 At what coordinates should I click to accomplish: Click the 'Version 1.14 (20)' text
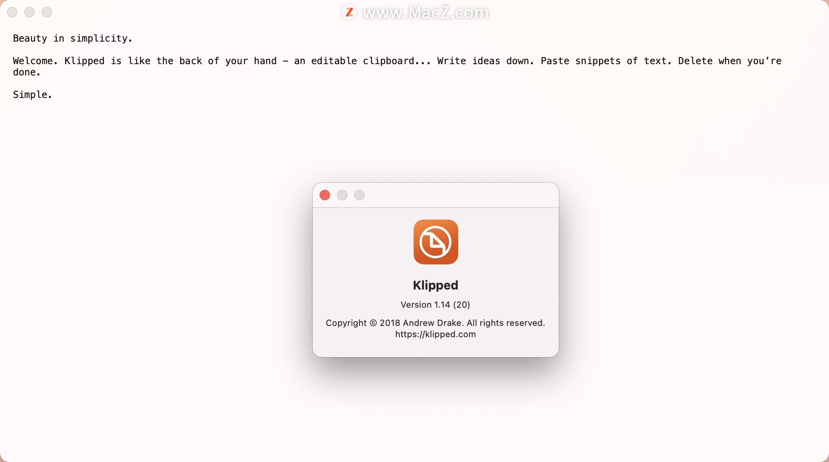pyautogui.click(x=435, y=305)
